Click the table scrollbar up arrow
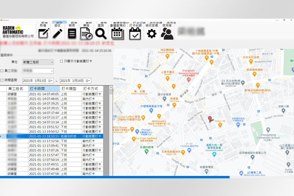The height and width of the screenshot is (196, 294). tap(111, 87)
